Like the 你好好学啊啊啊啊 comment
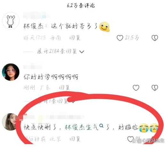Image resolution: width=168 pixels, height=147 pixels. click(x=136, y=88)
